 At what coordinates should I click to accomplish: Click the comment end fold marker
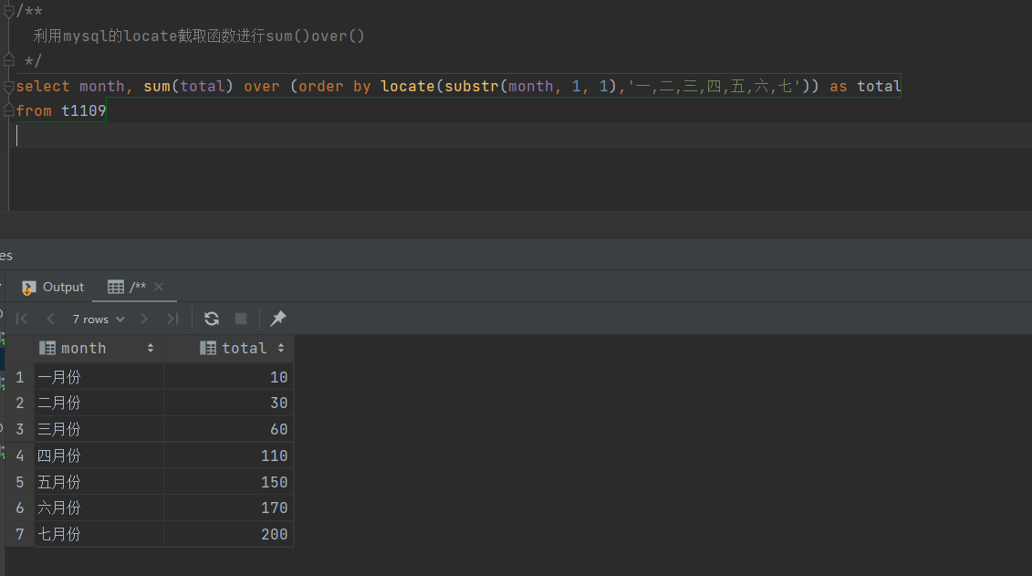9,60
